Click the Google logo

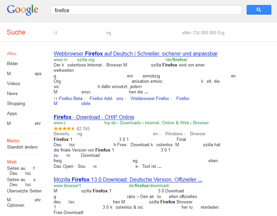pos(23,10)
